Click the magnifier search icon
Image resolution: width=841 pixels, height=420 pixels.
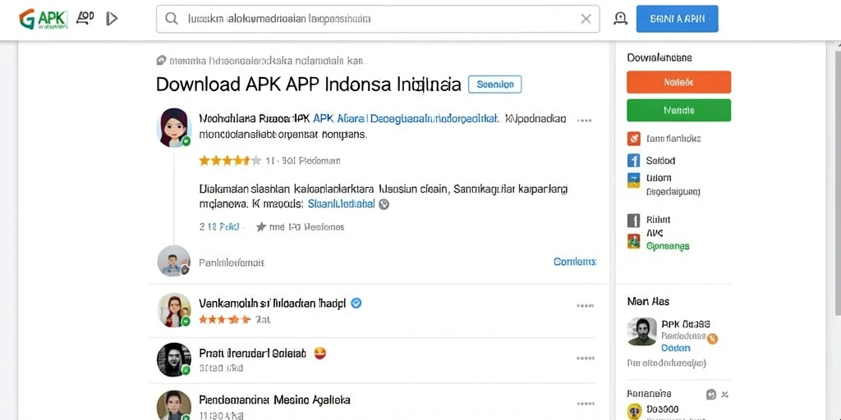[171, 19]
